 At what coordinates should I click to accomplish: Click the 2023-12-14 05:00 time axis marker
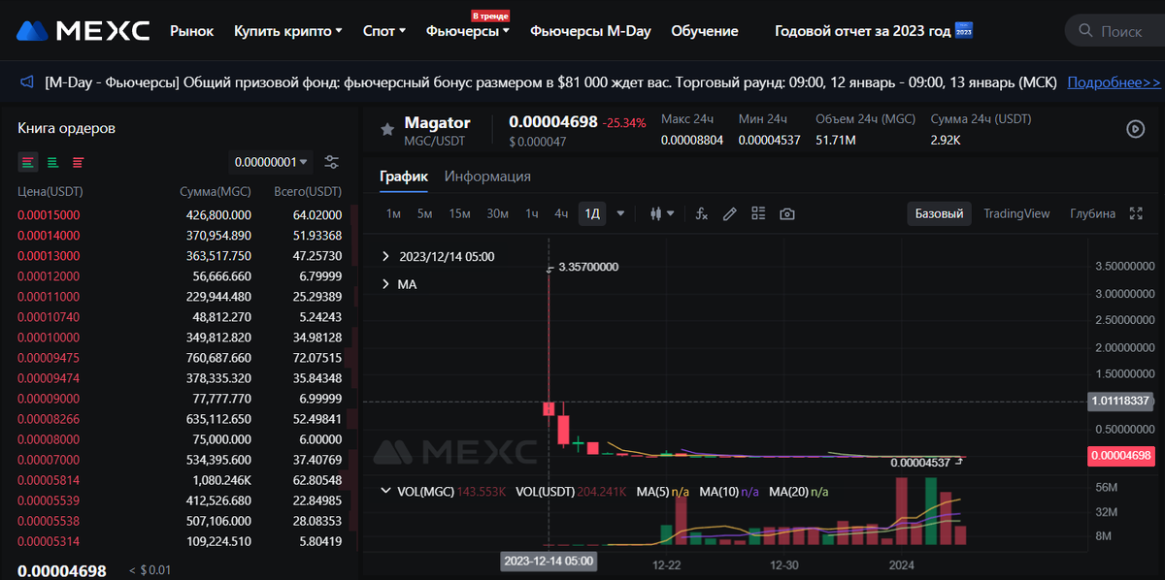549,561
